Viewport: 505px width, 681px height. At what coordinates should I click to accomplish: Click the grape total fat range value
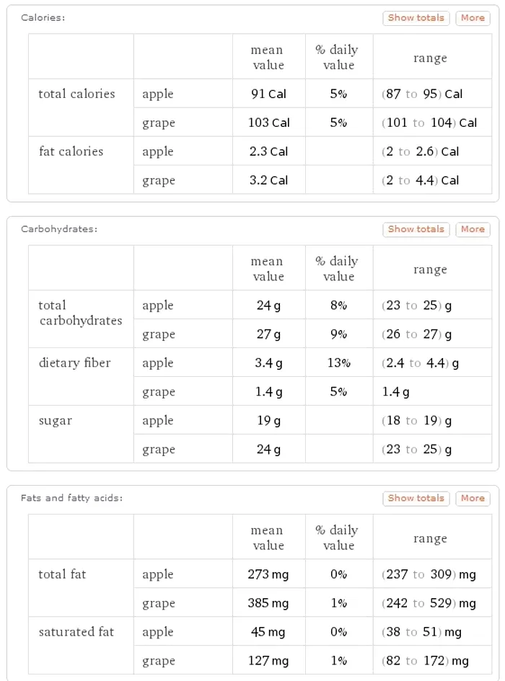(431, 602)
